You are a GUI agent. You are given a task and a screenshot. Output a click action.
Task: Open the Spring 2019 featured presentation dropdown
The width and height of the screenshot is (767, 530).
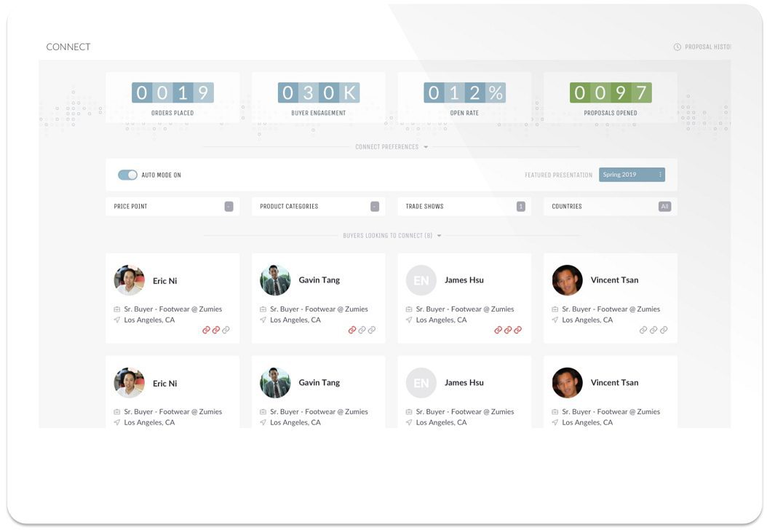click(632, 175)
